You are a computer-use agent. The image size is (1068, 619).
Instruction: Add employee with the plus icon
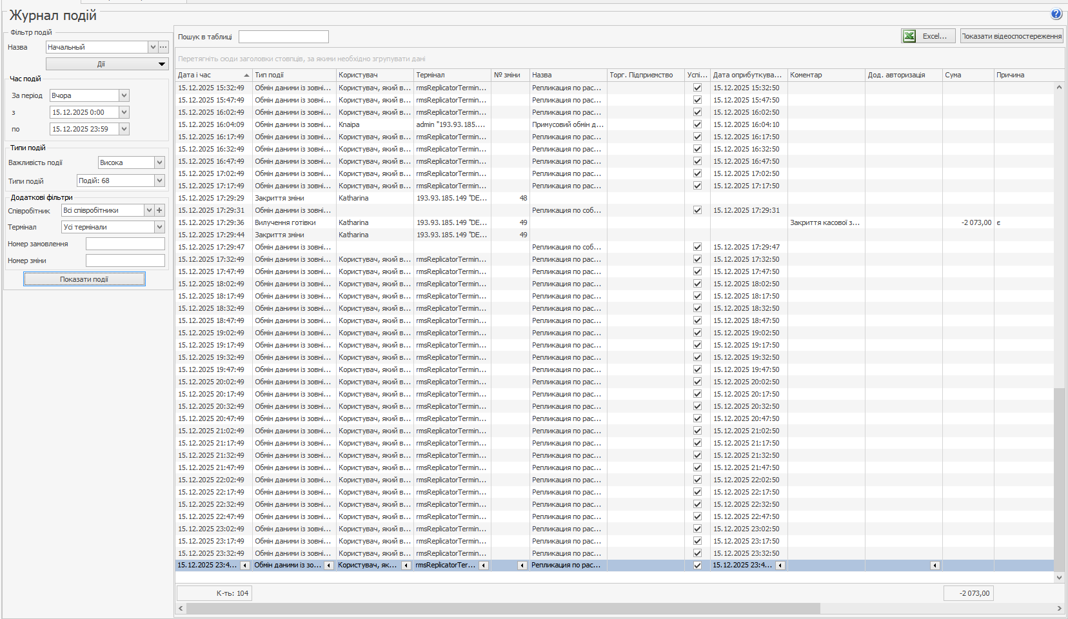point(159,210)
